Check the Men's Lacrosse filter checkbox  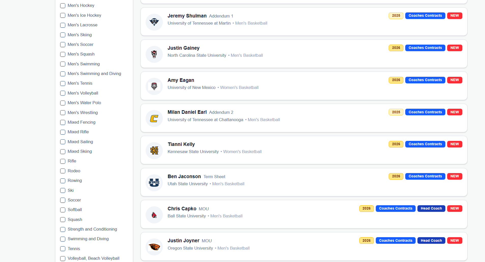(x=63, y=25)
